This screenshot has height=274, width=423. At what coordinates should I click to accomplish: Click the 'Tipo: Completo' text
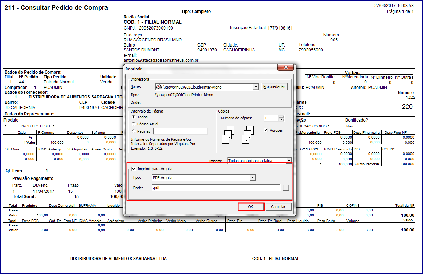point(196,11)
